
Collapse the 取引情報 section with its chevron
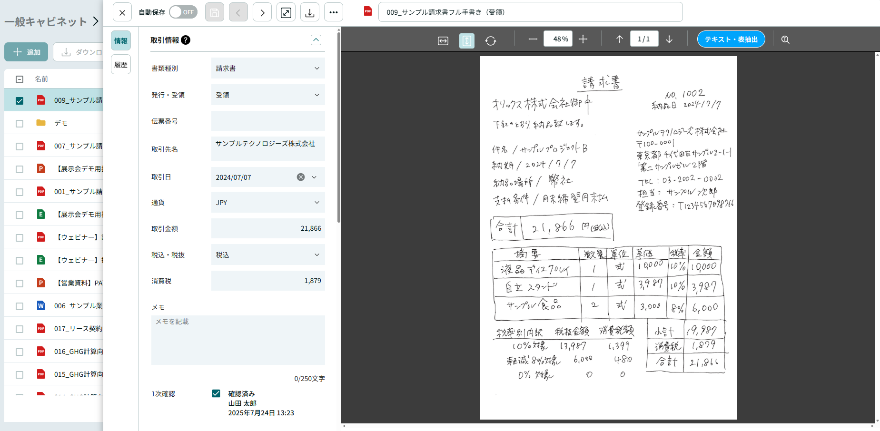[x=316, y=40]
